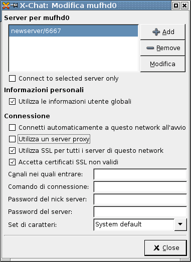Viewport: 191px width, 262px height.
Task: Click the plus icon on Add button
Action: 156,32
